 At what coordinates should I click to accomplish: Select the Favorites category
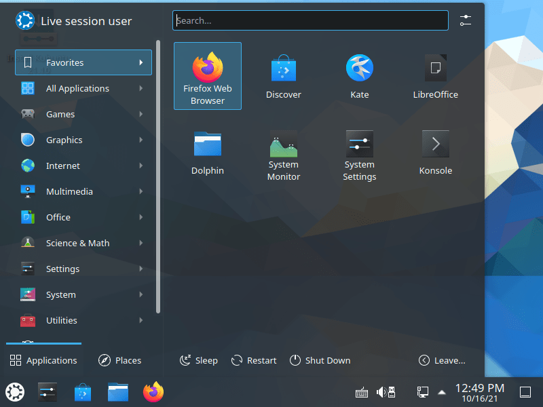click(x=83, y=62)
